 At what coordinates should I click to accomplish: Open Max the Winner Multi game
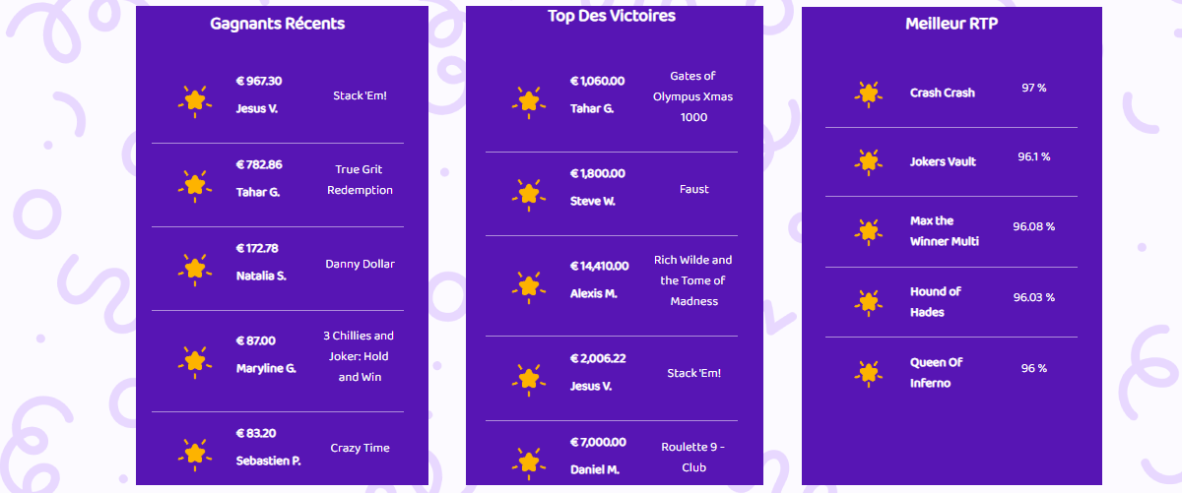(x=944, y=231)
